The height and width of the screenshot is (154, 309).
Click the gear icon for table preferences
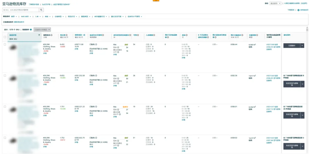tap(298, 10)
